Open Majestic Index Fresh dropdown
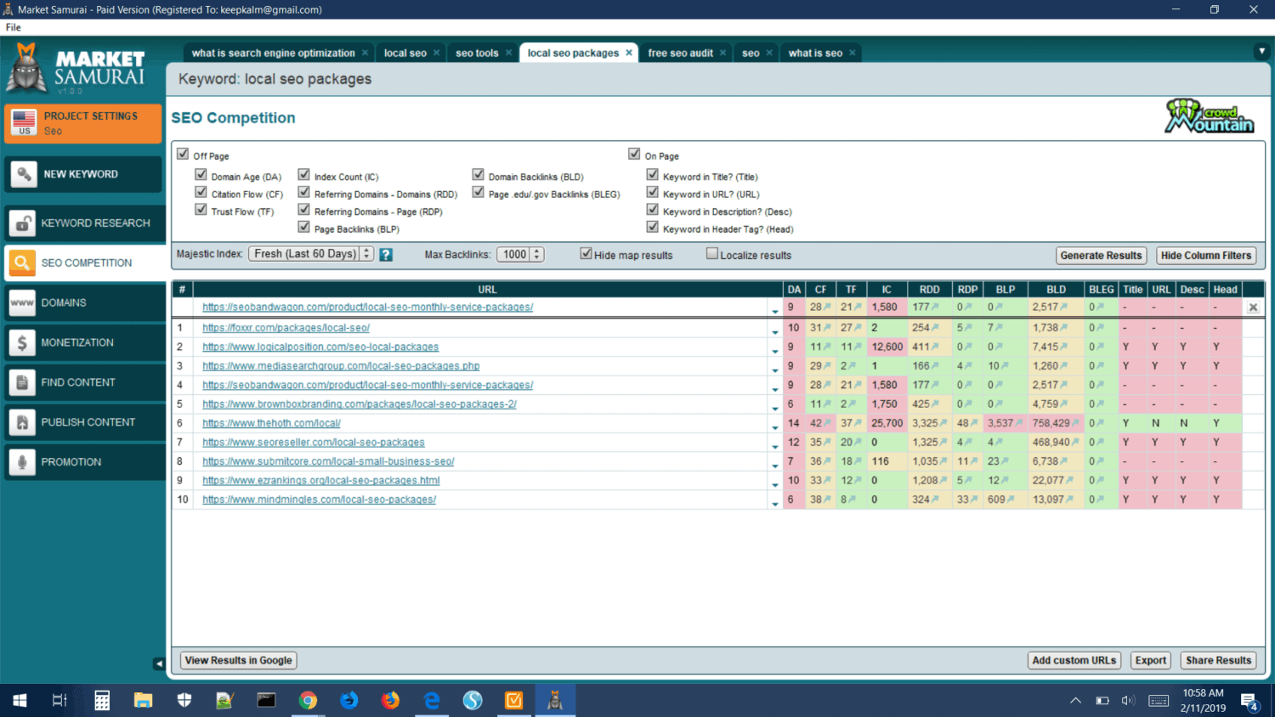 311,254
